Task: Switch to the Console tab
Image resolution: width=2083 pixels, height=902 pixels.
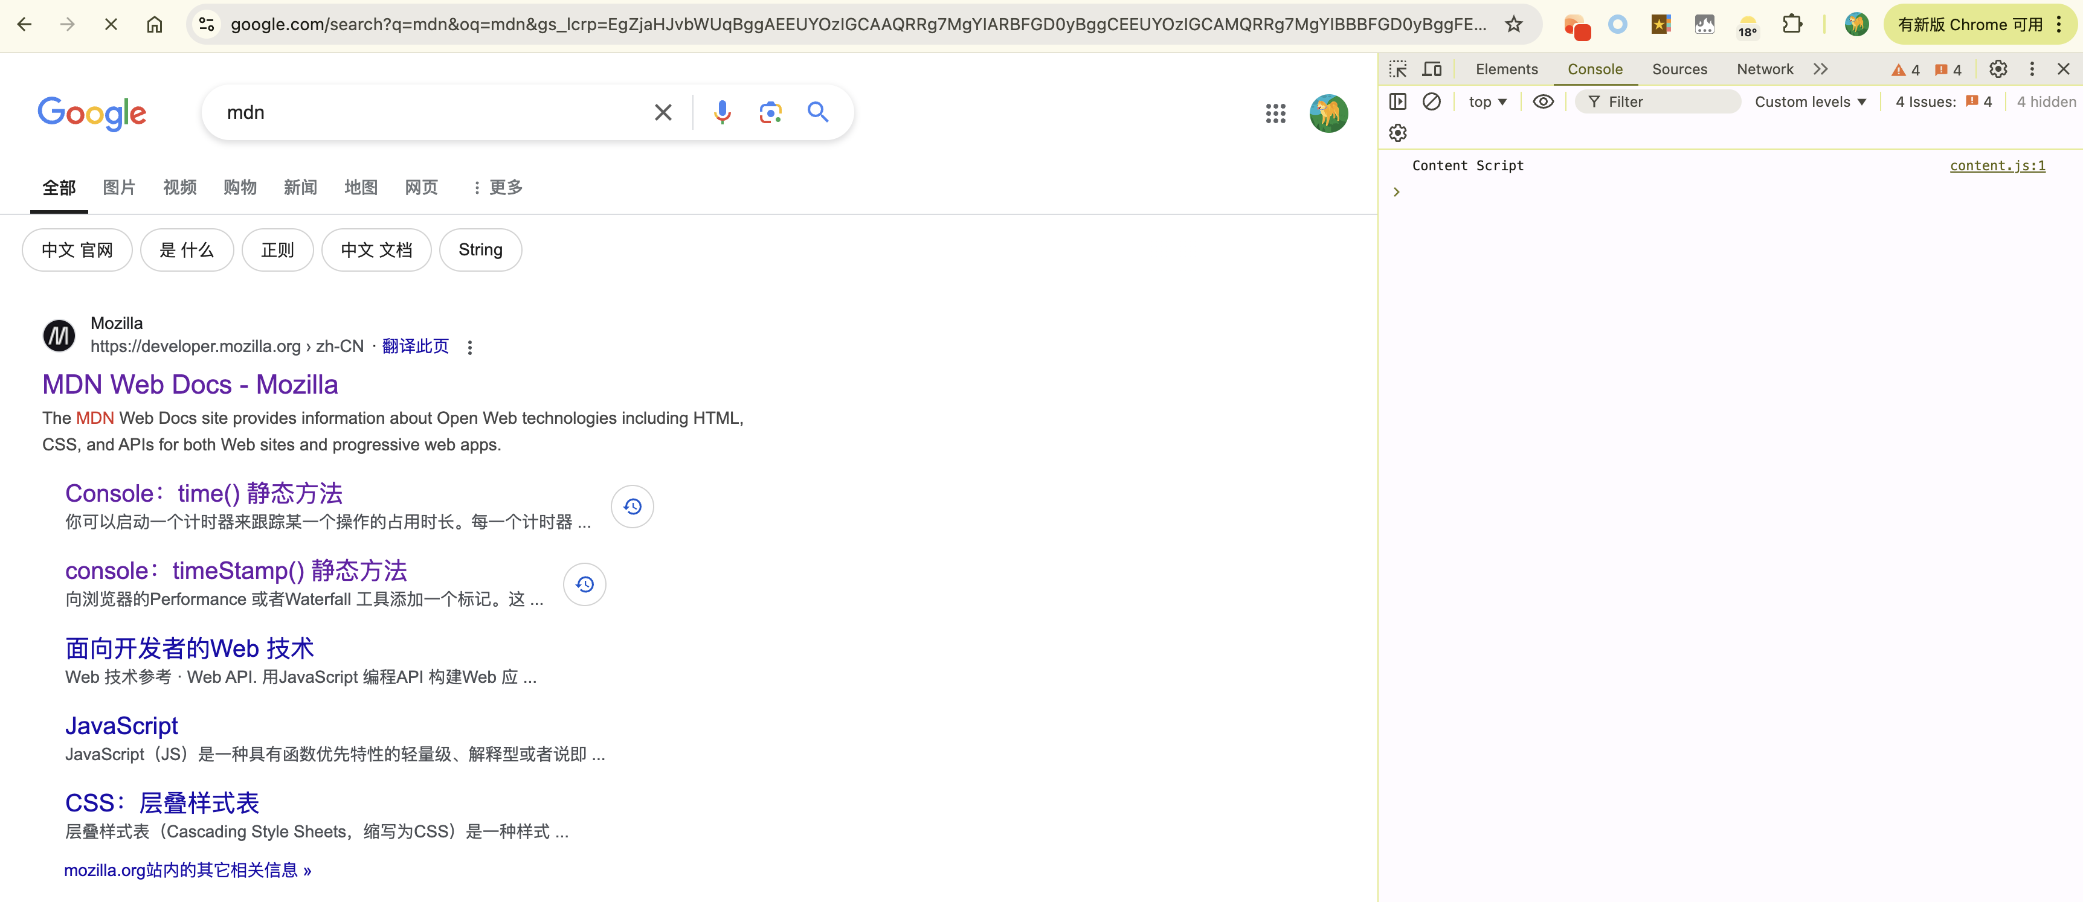Action: [x=1595, y=69]
